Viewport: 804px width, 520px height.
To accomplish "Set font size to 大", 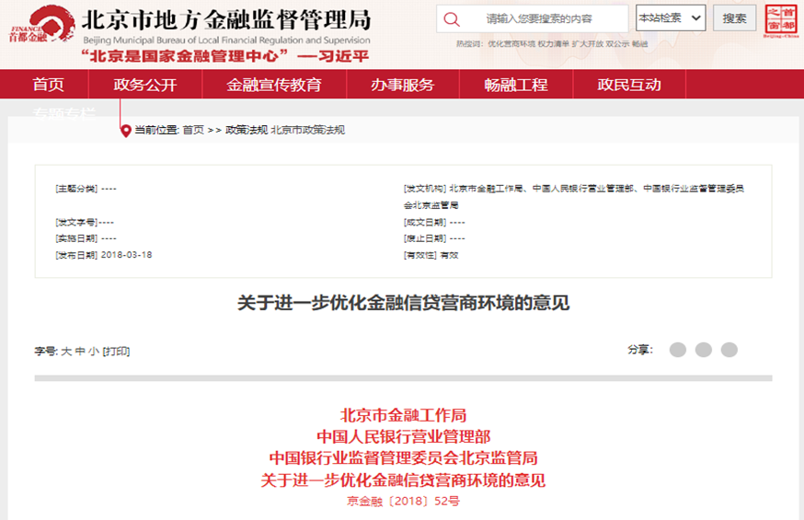I will point(66,352).
